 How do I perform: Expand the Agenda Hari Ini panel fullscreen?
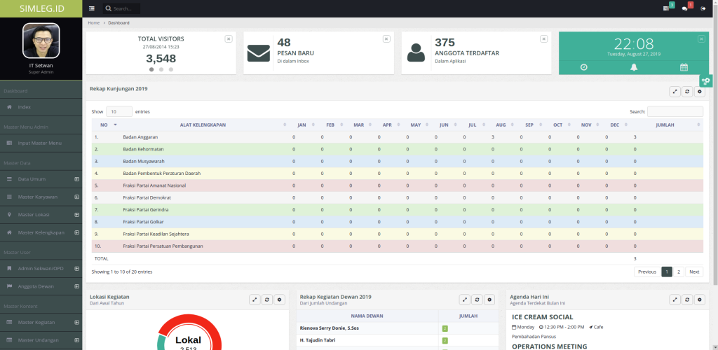675,300
